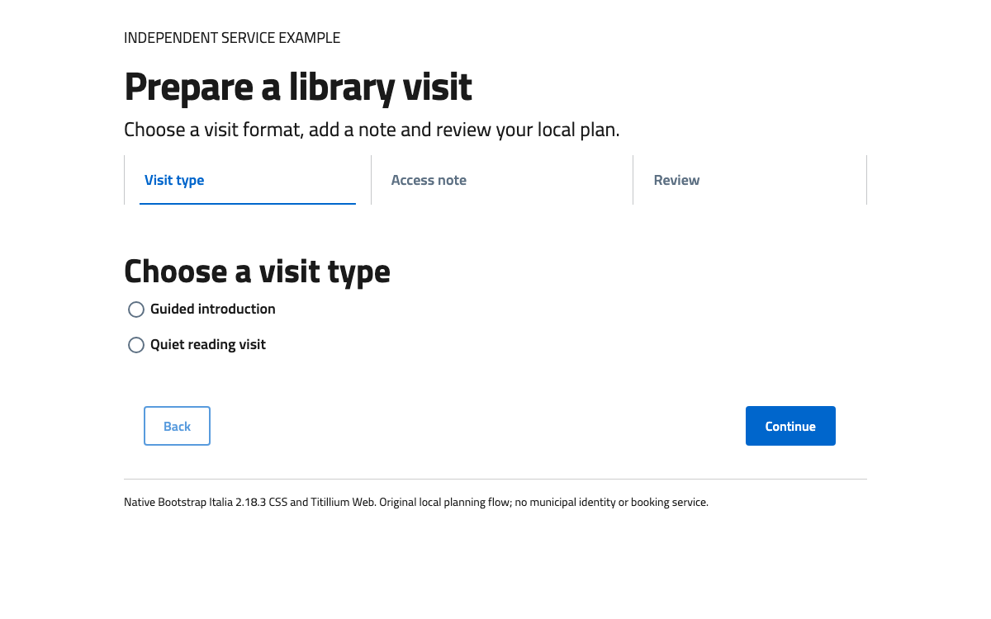Click the INDEPENDENT SERVICE EXAMPLE label
The height and width of the screenshot is (619, 991).
(x=232, y=38)
